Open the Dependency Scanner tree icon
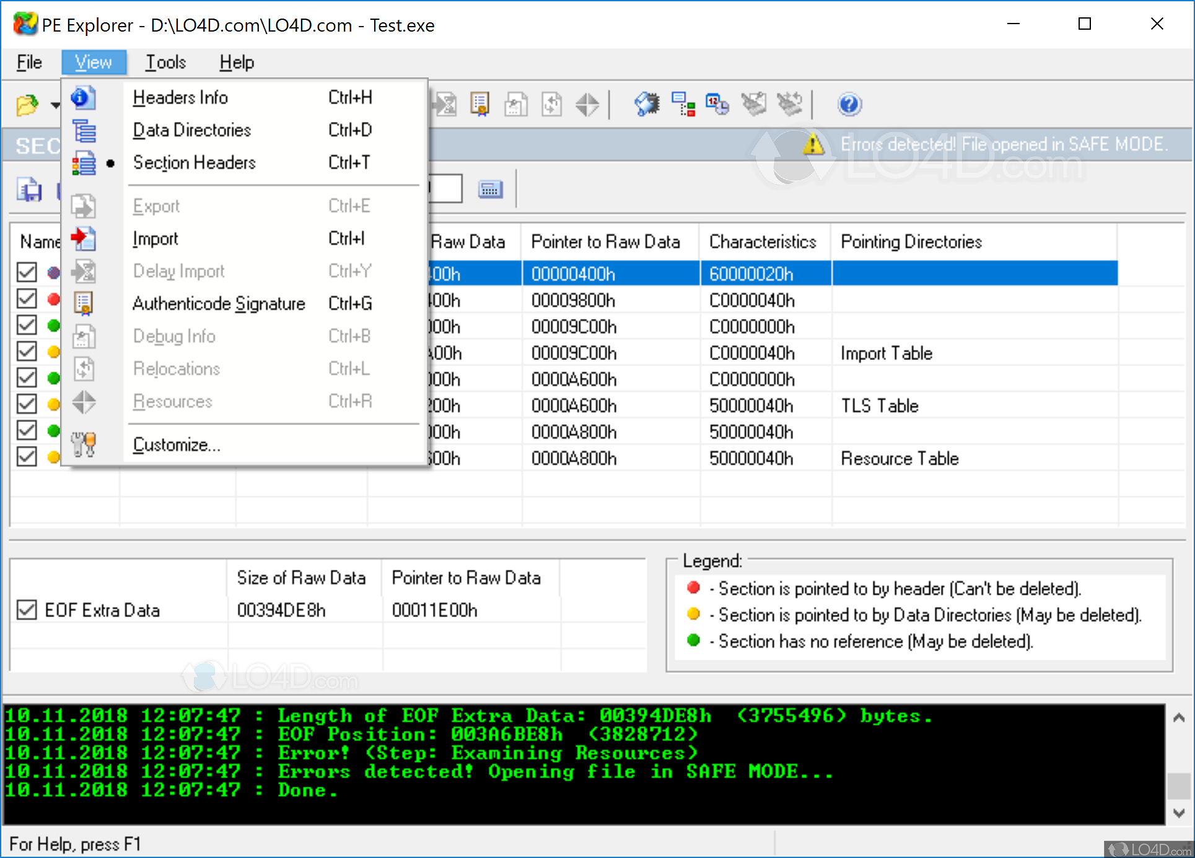Screen dimensions: 1195x858 683,104
